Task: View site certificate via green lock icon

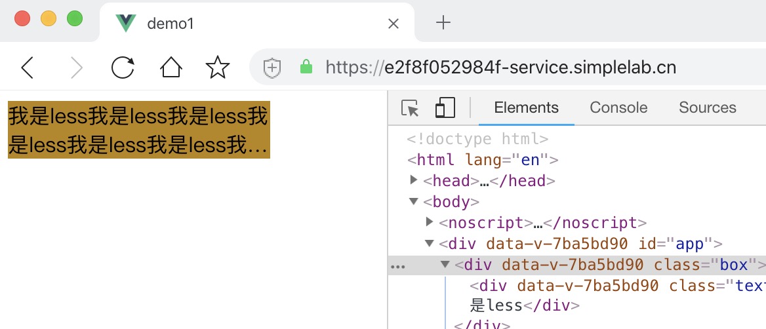Action: [306, 67]
